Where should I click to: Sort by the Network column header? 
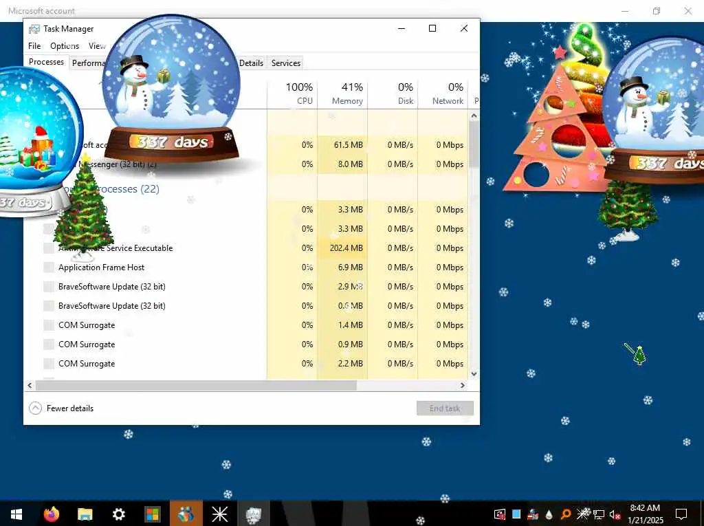(443, 94)
